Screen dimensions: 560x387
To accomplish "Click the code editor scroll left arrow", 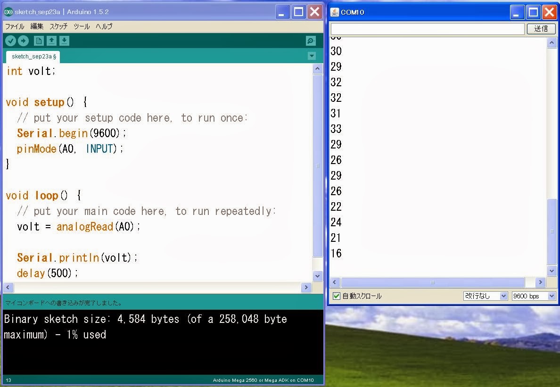I will coord(8,287).
